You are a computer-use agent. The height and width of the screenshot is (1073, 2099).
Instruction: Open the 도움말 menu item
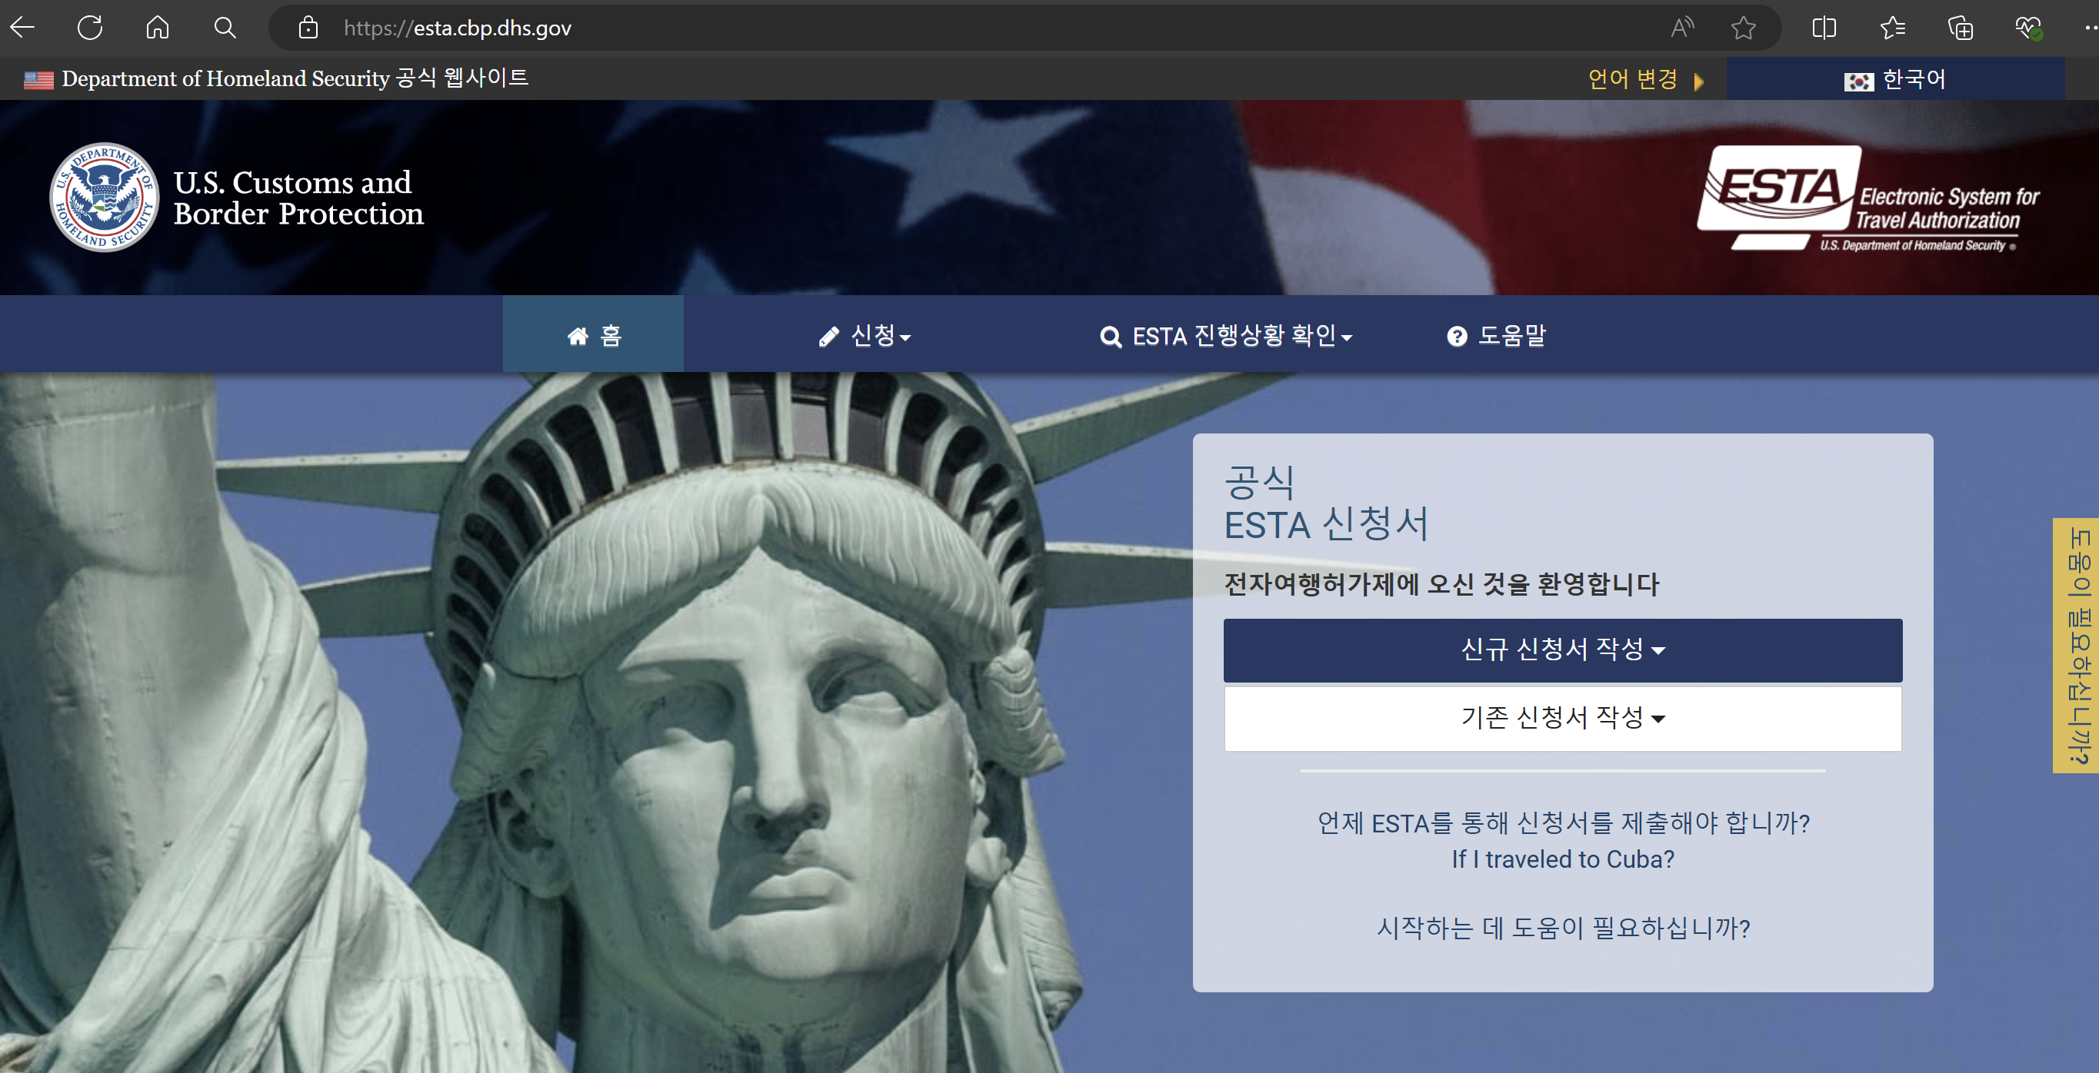(x=1496, y=335)
